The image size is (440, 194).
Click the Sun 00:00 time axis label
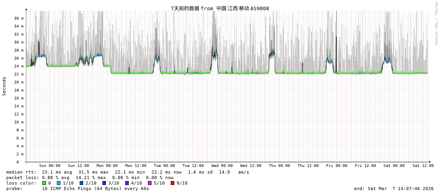[50, 166]
